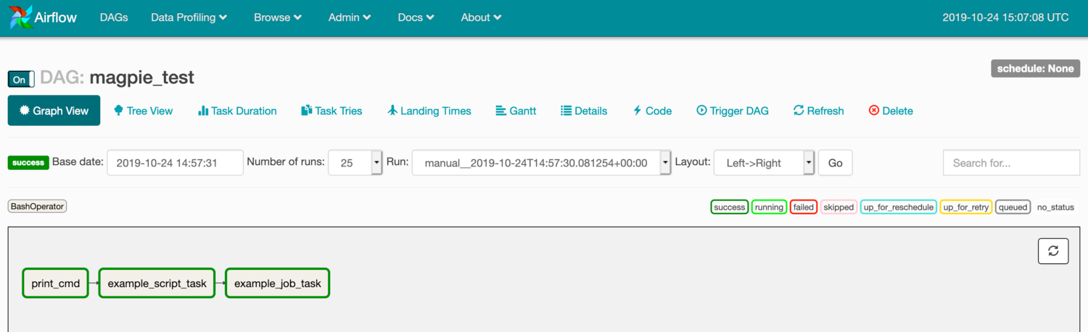Click the Code lightning bolt icon

click(x=638, y=111)
